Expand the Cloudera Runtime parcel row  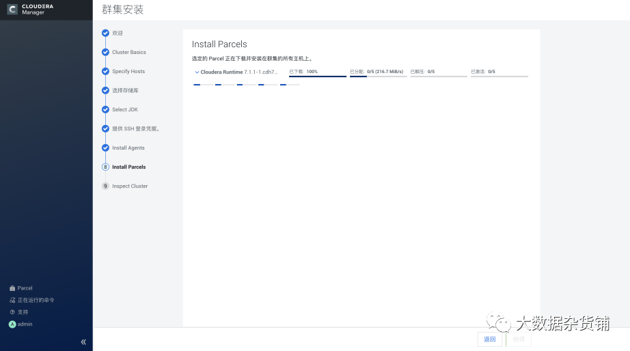click(197, 72)
